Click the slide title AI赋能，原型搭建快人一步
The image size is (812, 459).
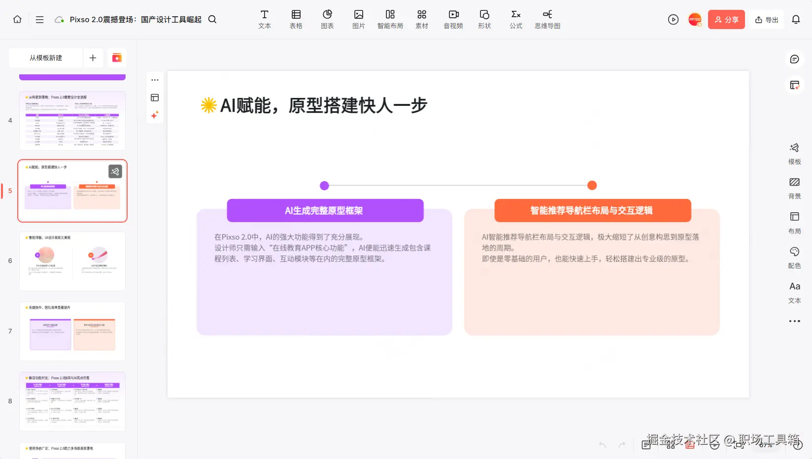pyautogui.click(x=323, y=105)
